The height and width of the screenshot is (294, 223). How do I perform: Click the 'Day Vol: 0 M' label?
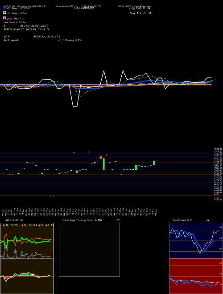click(140, 13)
